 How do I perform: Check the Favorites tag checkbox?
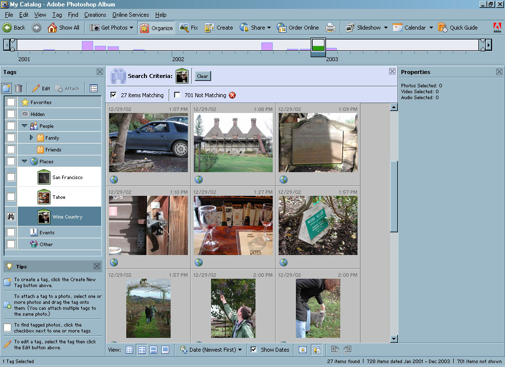10,102
